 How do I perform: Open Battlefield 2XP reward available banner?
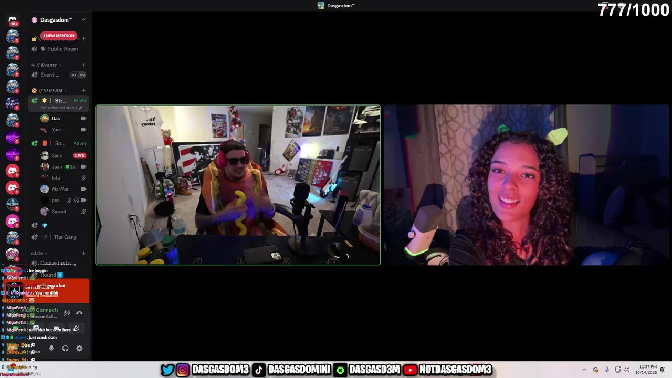(x=46, y=291)
